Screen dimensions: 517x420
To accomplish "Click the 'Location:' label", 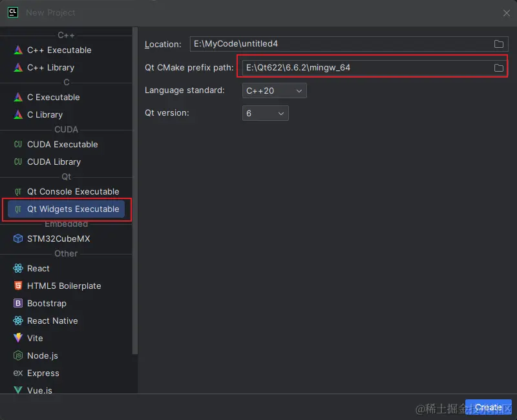I will (163, 44).
